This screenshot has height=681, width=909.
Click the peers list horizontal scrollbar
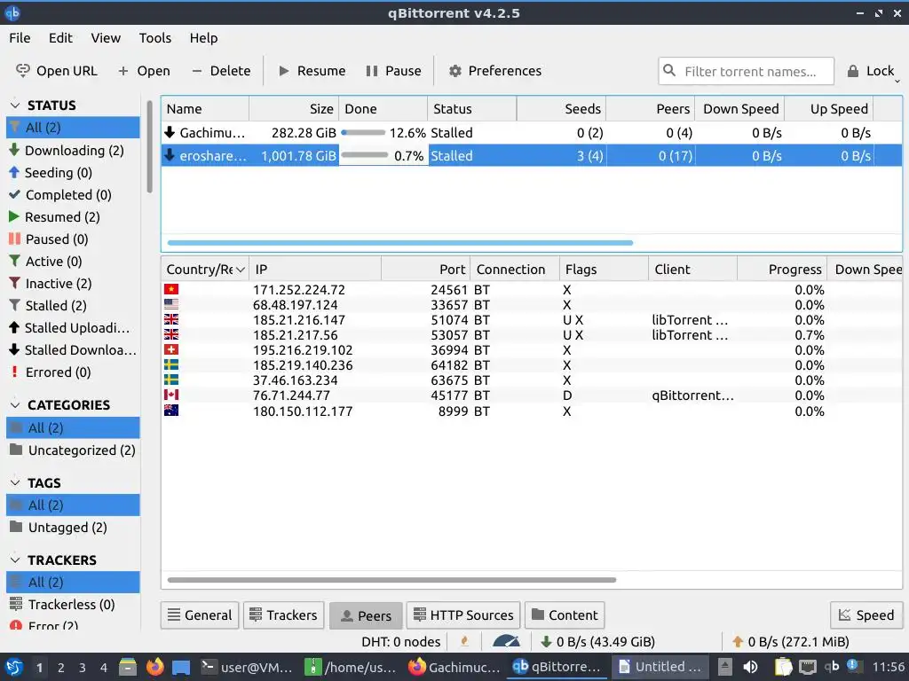(391, 580)
